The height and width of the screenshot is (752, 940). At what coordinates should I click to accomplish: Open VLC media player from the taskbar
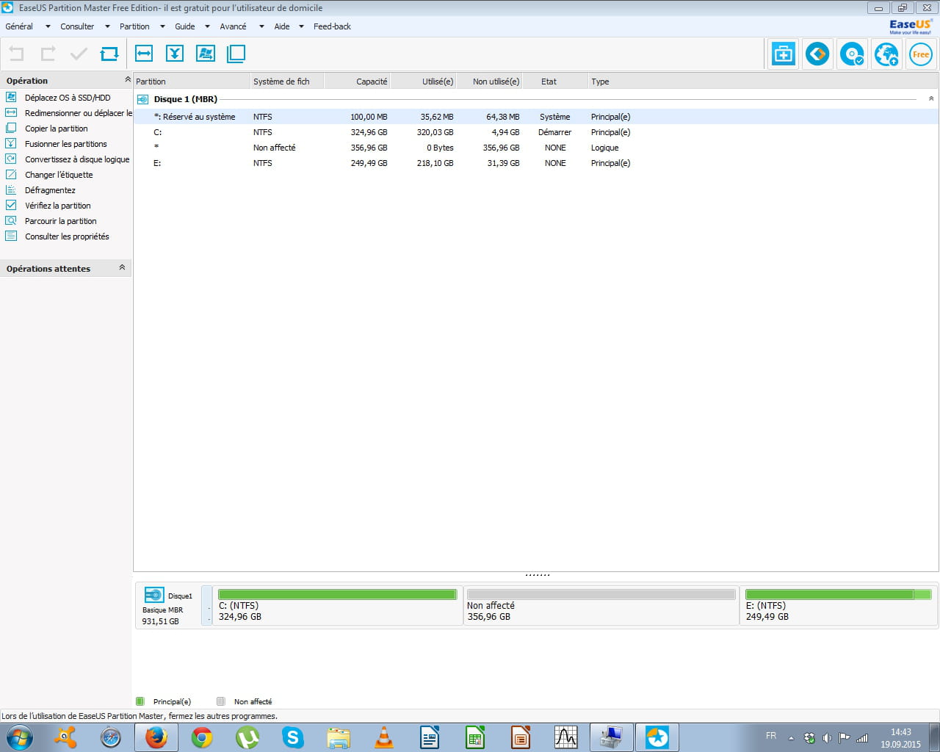(x=383, y=737)
